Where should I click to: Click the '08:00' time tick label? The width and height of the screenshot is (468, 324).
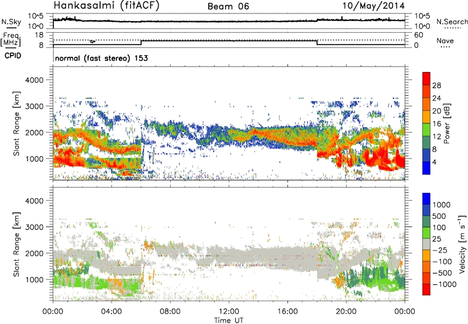click(x=170, y=312)
